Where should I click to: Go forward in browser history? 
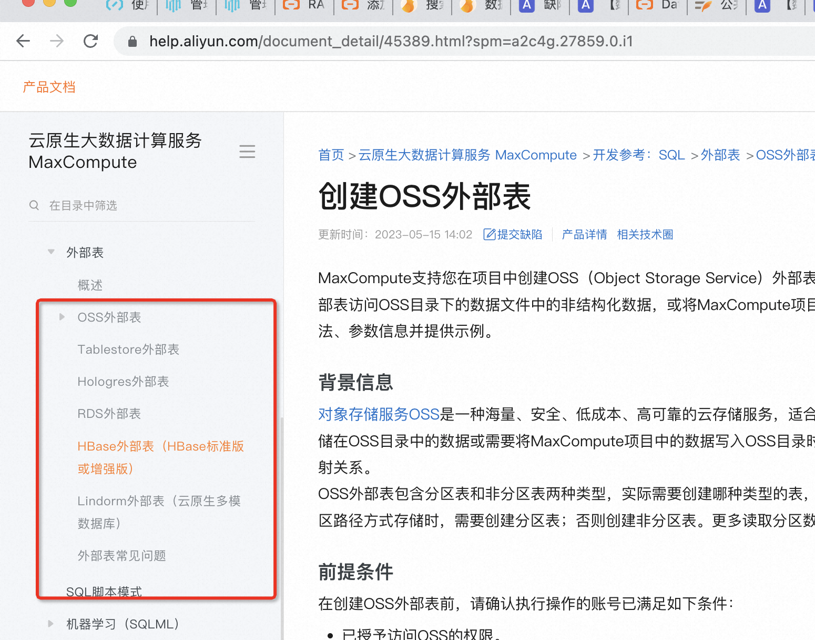[x=57, y=41]
